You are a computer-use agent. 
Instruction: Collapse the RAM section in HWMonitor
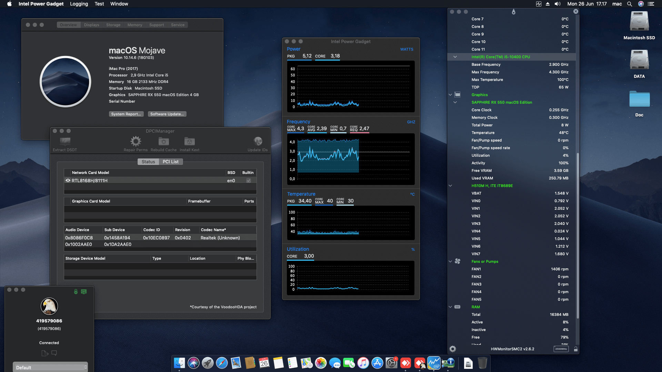450,307
